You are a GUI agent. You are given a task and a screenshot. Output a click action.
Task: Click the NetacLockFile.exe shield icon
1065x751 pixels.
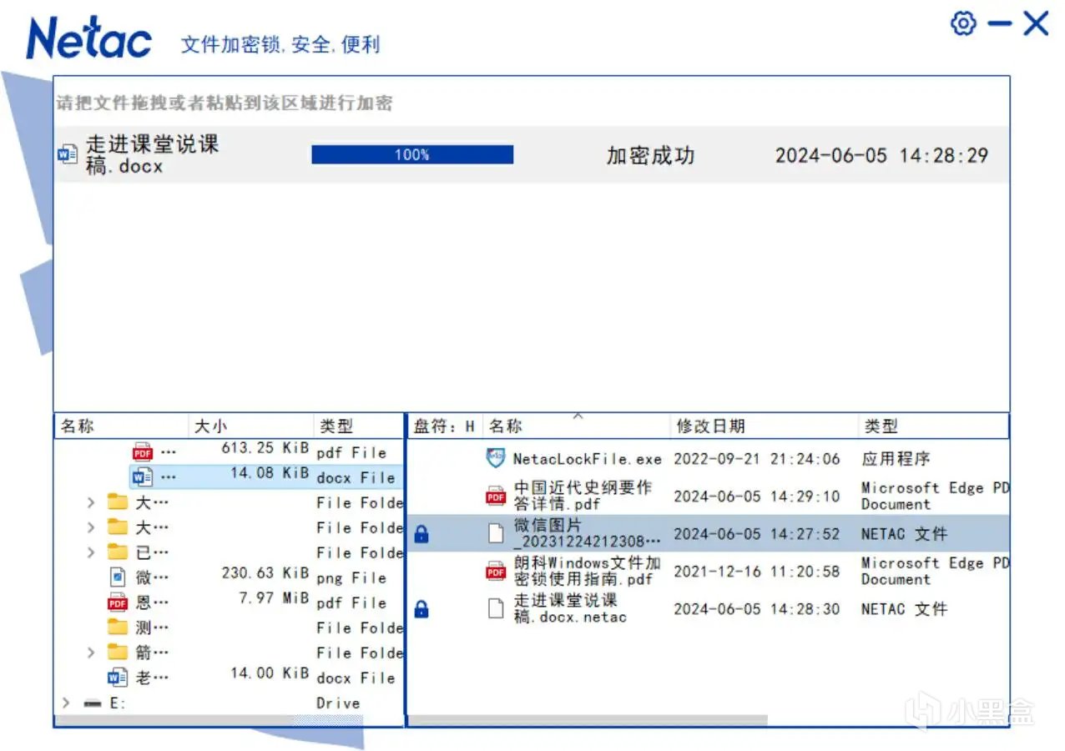496,458
